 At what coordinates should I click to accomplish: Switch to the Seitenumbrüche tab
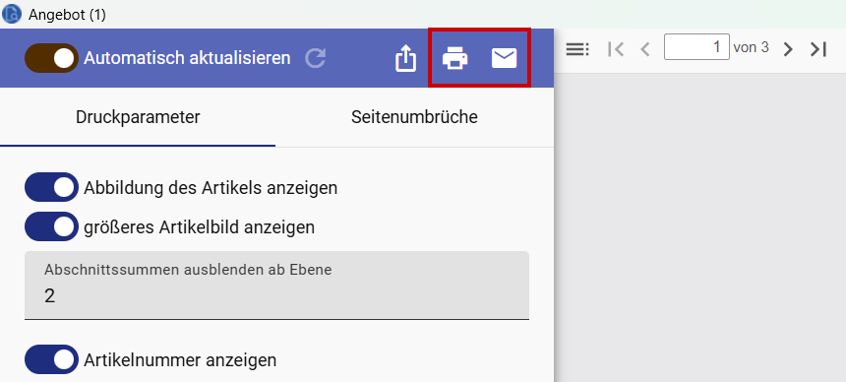tap(414, 117)
